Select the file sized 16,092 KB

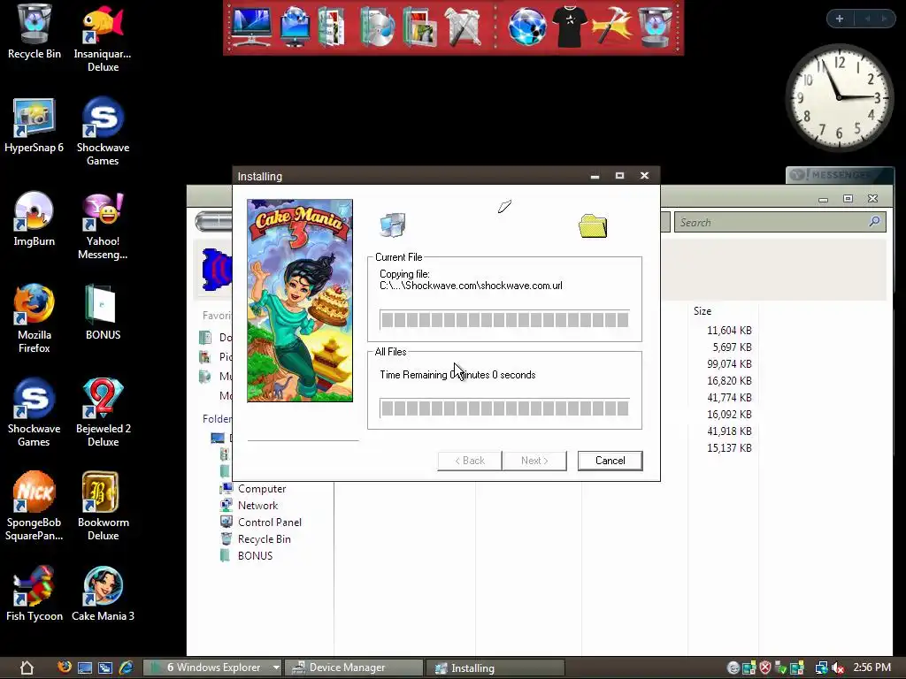click(729, 415)
